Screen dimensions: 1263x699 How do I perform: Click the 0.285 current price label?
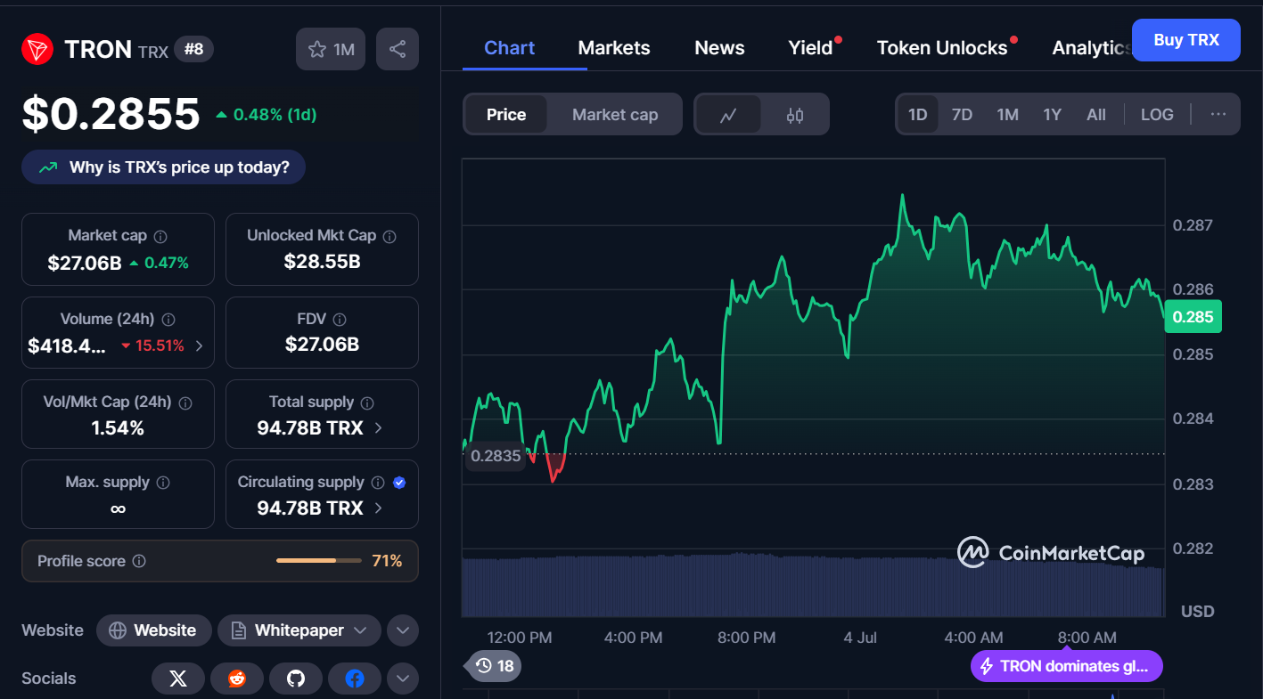[1193, 317]
